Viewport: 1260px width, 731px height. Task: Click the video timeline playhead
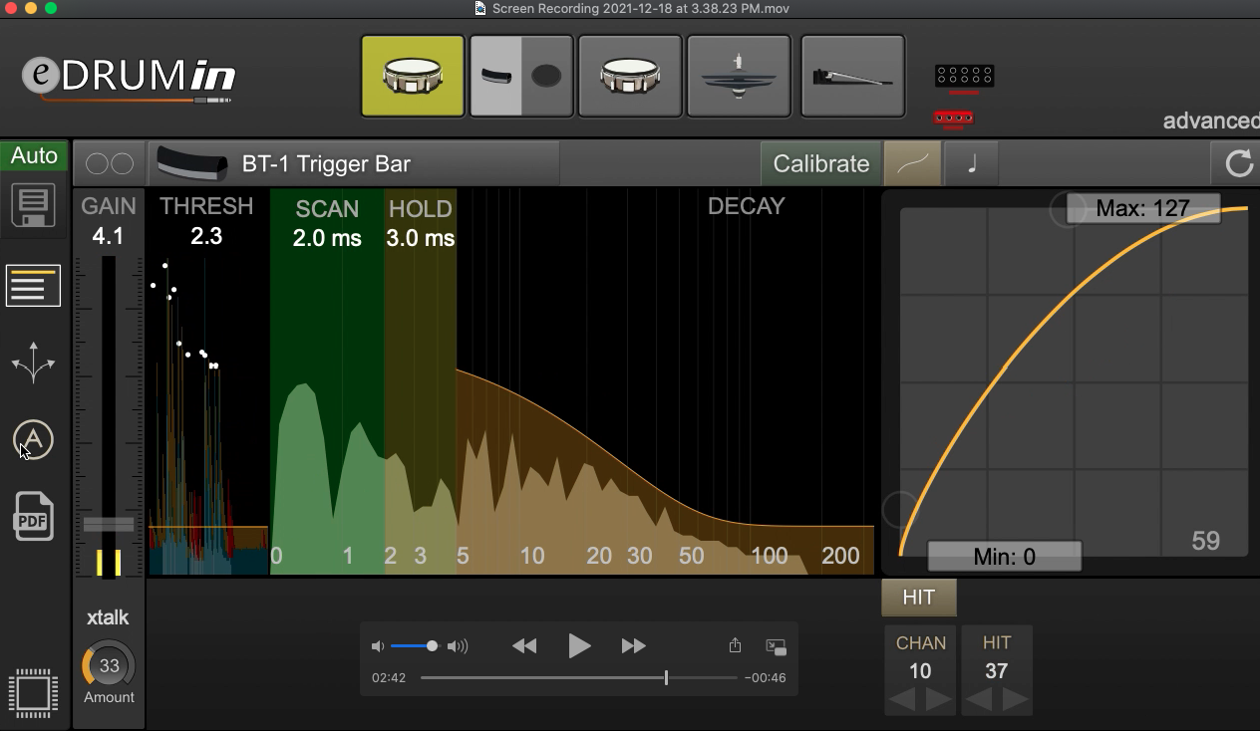tap(666, 677)
